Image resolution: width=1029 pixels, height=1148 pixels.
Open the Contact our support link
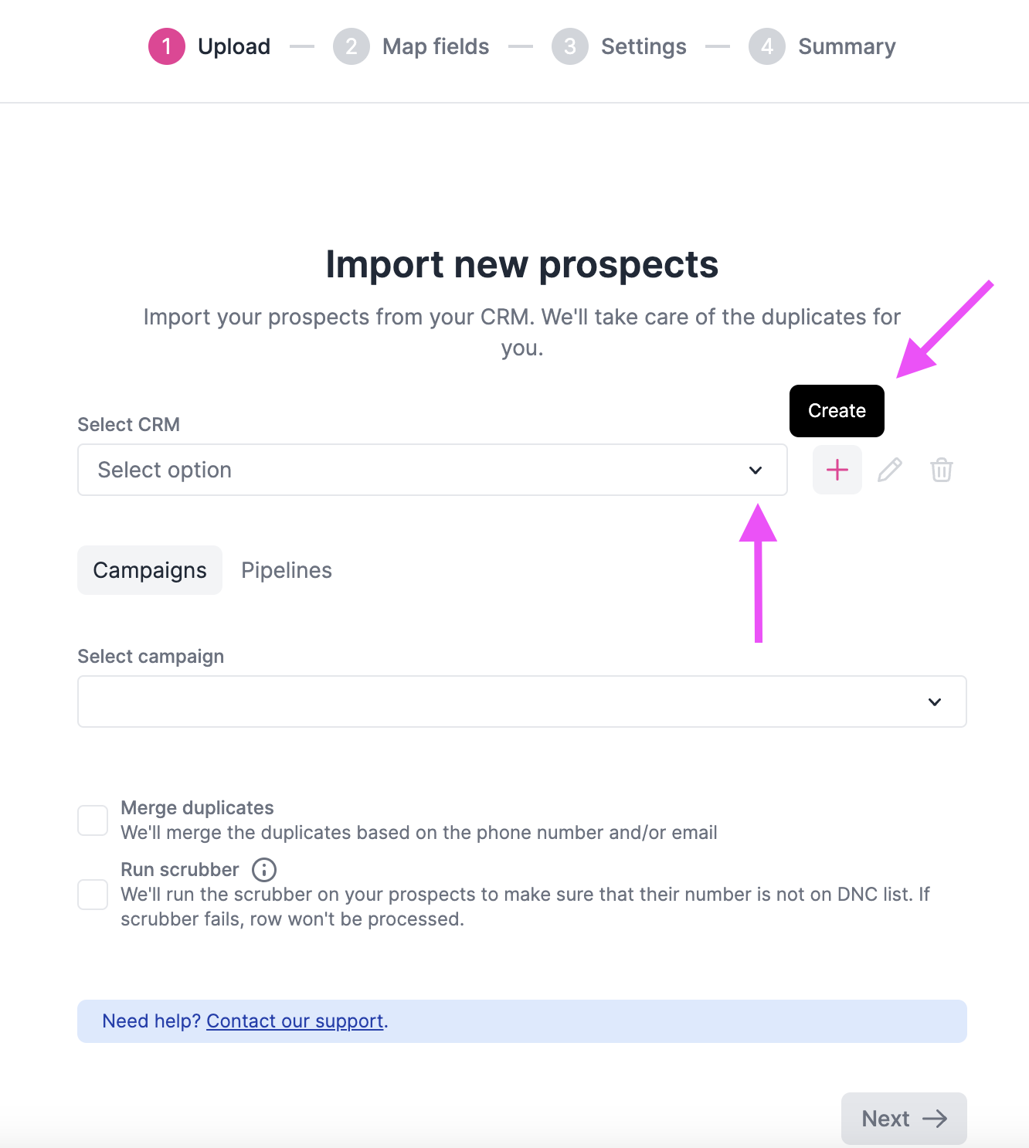pos(294,1021)
